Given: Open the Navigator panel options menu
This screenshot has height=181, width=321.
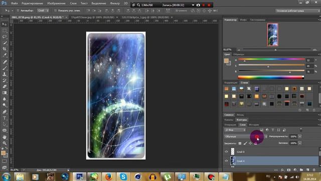Looking at the screenshot, I should pos(319,20).
